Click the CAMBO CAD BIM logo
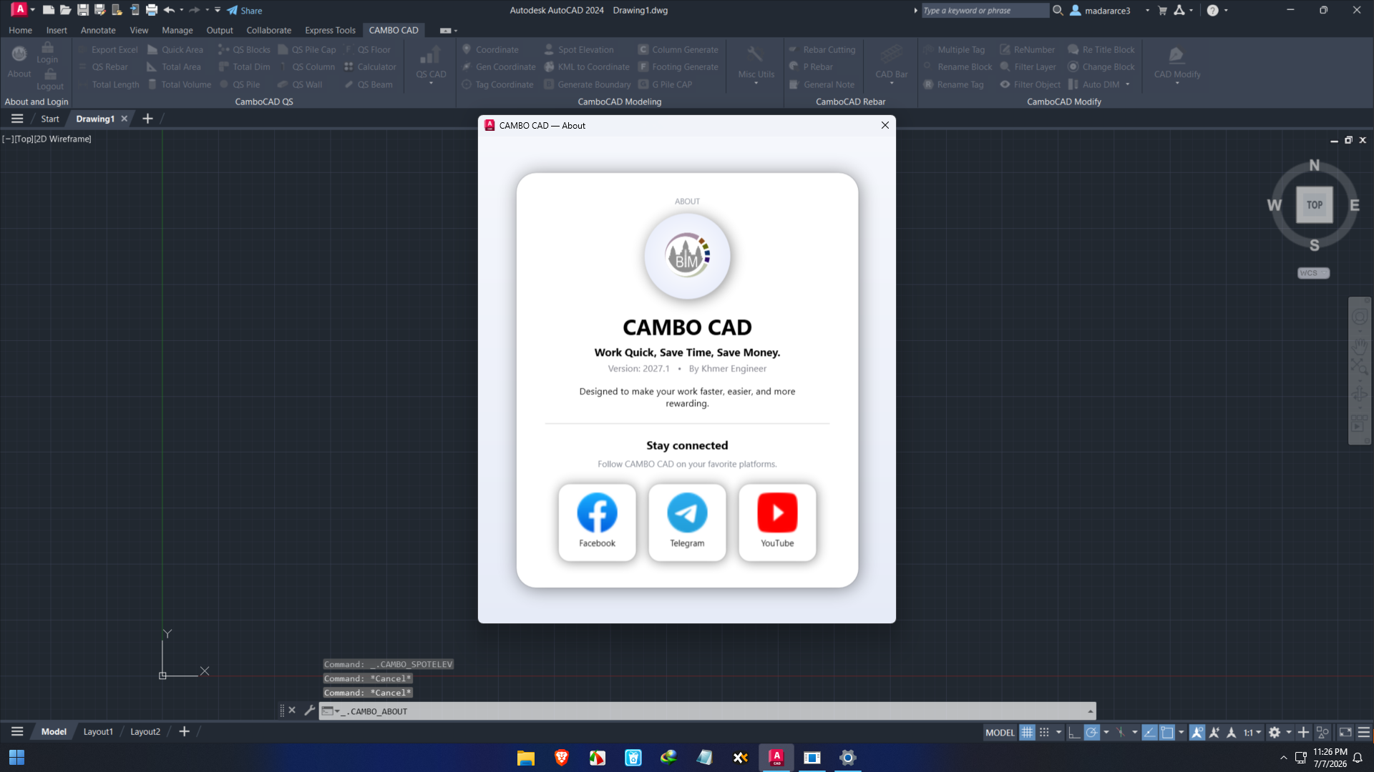This screenshot has width=1374, height=772. (x=687, y=256)
